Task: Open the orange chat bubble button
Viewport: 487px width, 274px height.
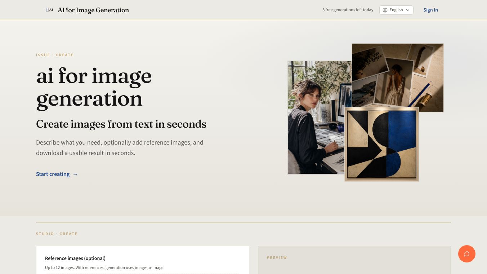Action: (x=467, y=254)
